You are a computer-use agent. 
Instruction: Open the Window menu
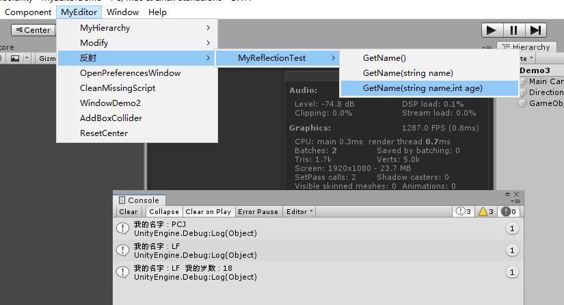pos(122,12)
